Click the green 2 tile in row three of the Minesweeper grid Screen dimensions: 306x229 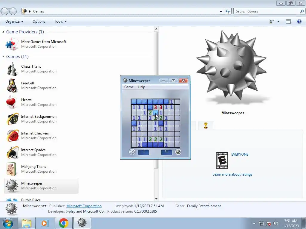150,112
